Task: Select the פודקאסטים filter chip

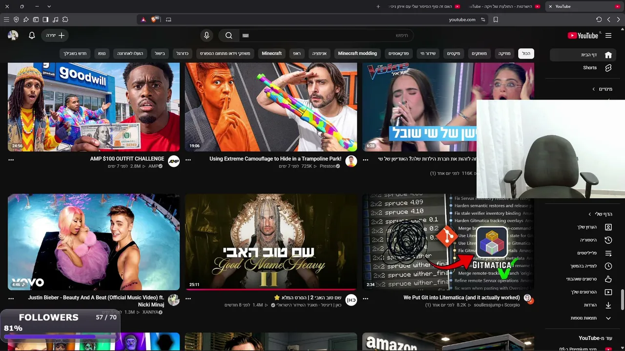Action: [x=399, y=54]
